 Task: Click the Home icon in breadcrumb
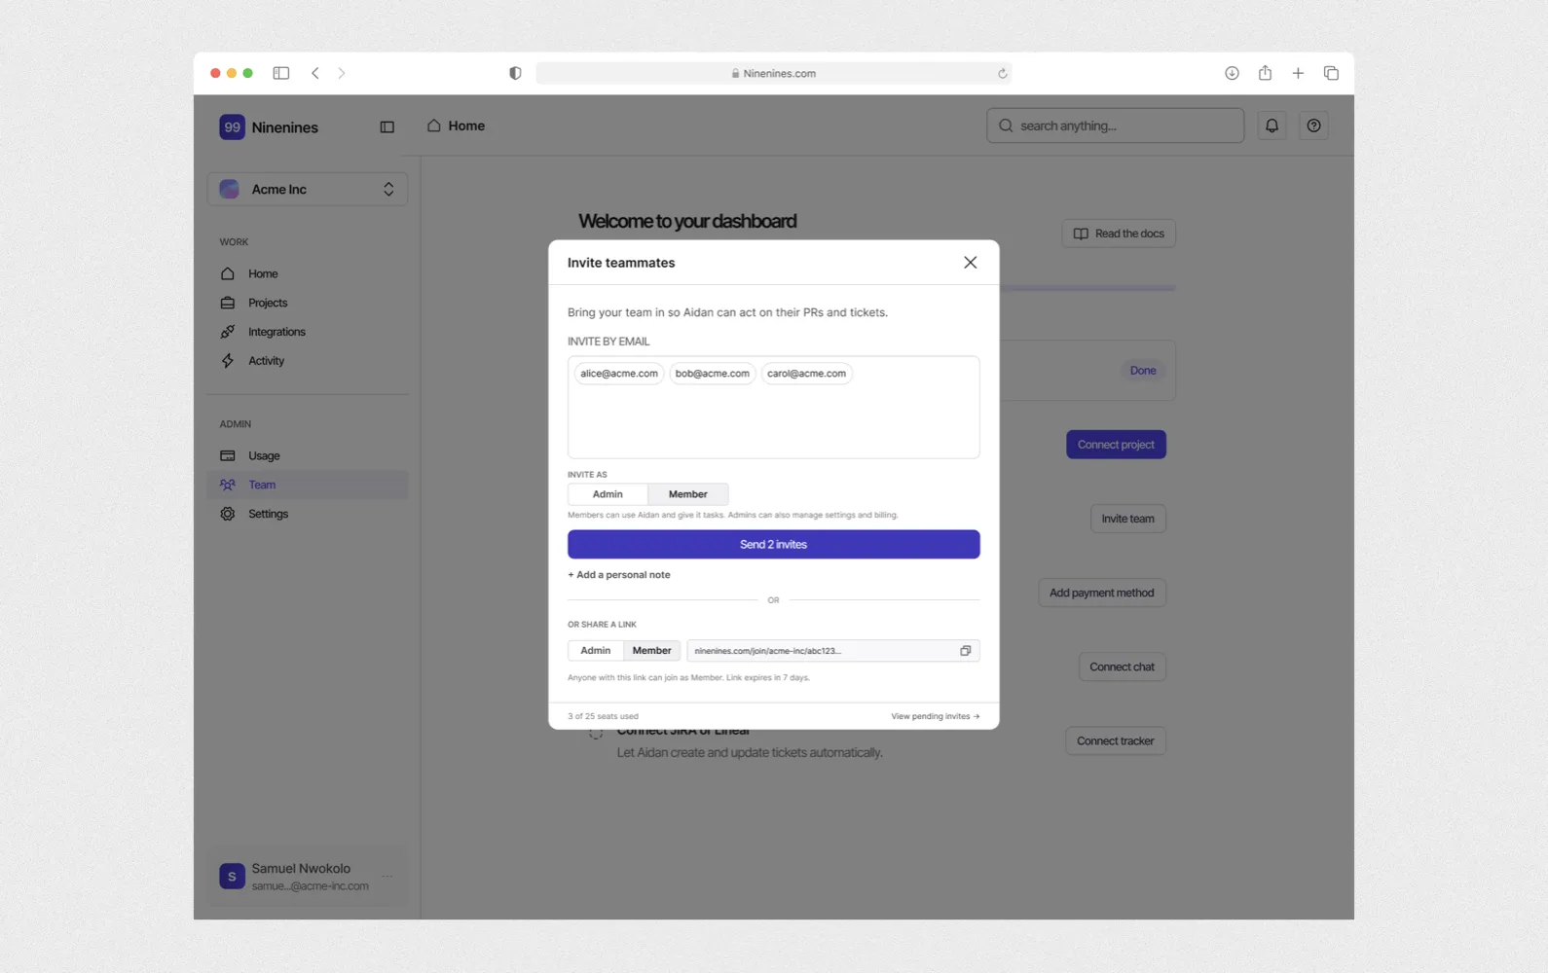434,126
